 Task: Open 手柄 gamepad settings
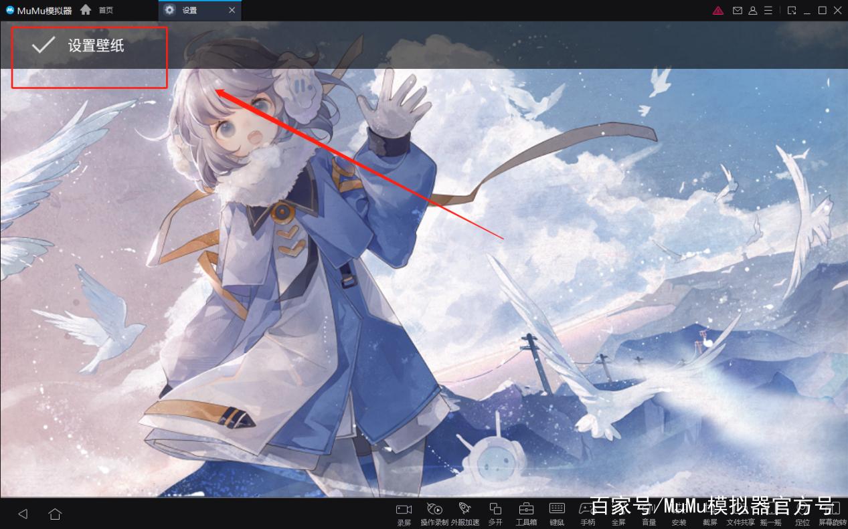coord(588,514)
